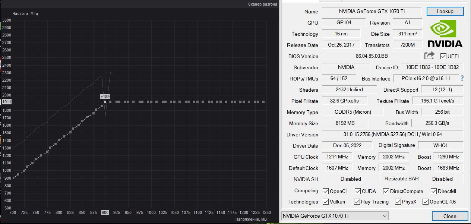Image resolution: width=471 pixels, height=224 pixels.
Task: Toggle the OpenGL 4.6 checkbox
Action: [426, 202]
